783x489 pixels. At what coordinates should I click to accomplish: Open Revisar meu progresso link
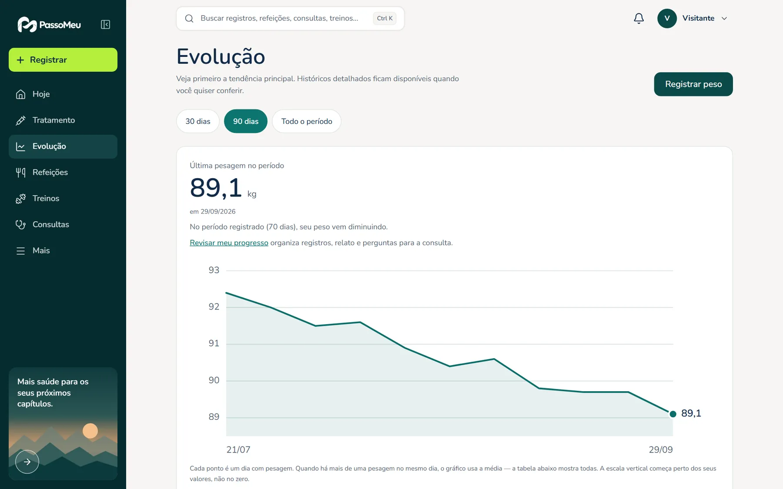click(229, 243)
